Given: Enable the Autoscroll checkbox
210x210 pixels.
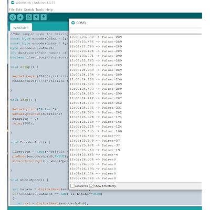Looking at the screenshot, I should point(72,186).
